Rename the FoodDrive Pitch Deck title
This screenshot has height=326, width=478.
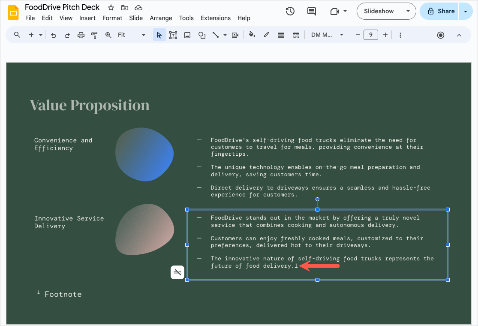click(x=62, y=7)
